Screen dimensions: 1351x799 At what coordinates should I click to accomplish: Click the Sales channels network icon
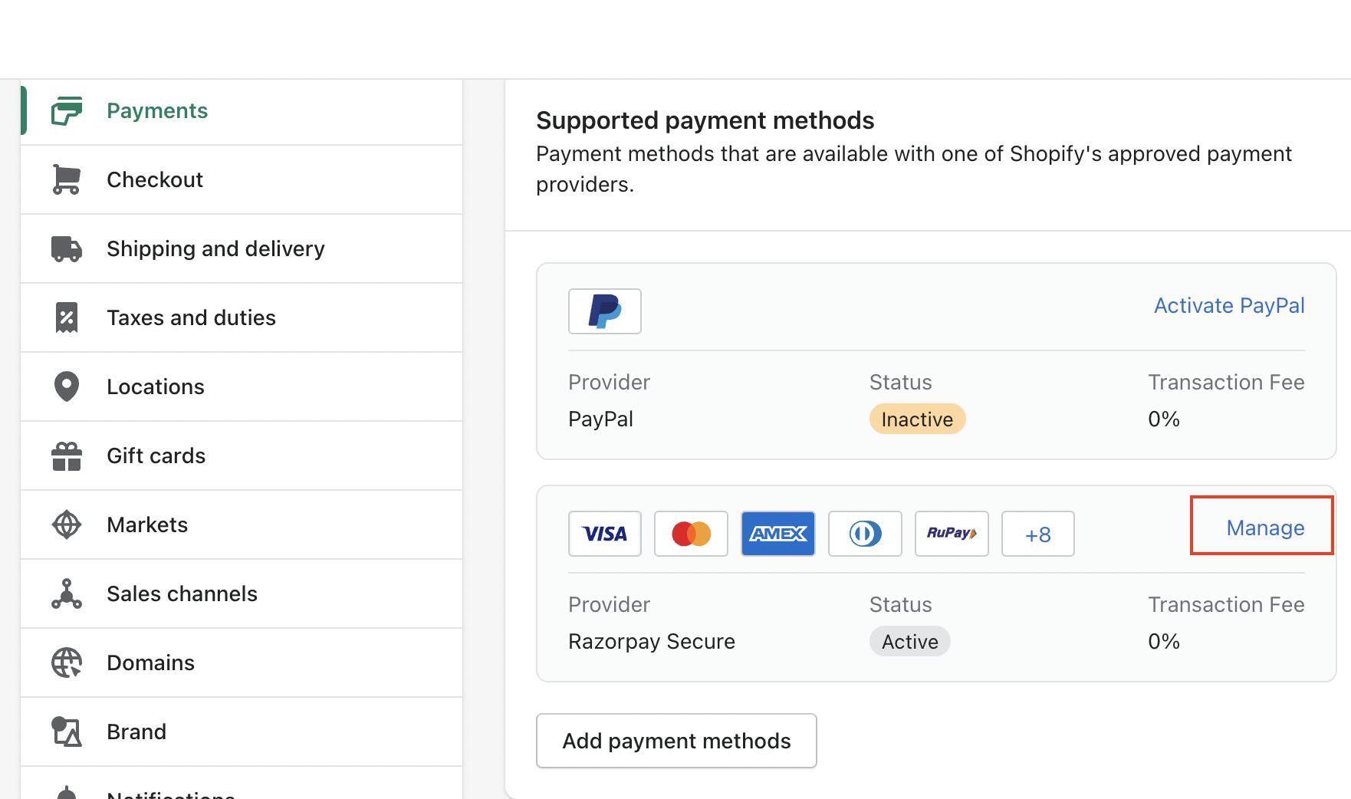pos(67,593)
